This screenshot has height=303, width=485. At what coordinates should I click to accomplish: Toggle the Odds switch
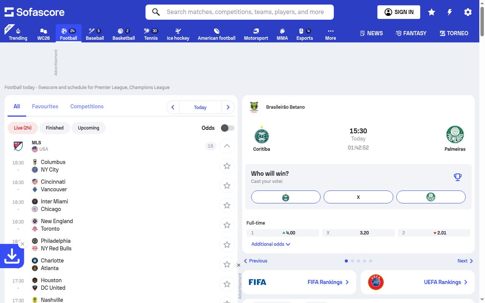point(228,128)
